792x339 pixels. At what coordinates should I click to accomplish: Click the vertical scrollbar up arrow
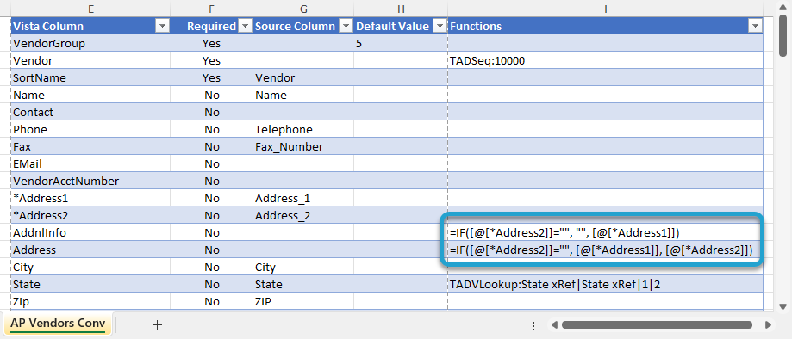pos(783,7)
